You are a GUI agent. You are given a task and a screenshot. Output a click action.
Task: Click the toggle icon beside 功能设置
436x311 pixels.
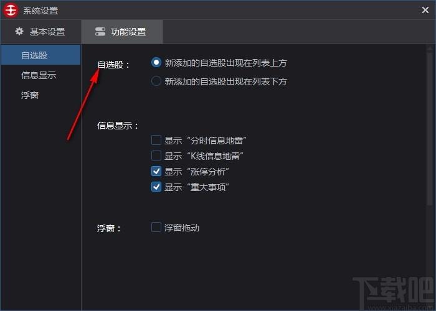click(100, 32)
